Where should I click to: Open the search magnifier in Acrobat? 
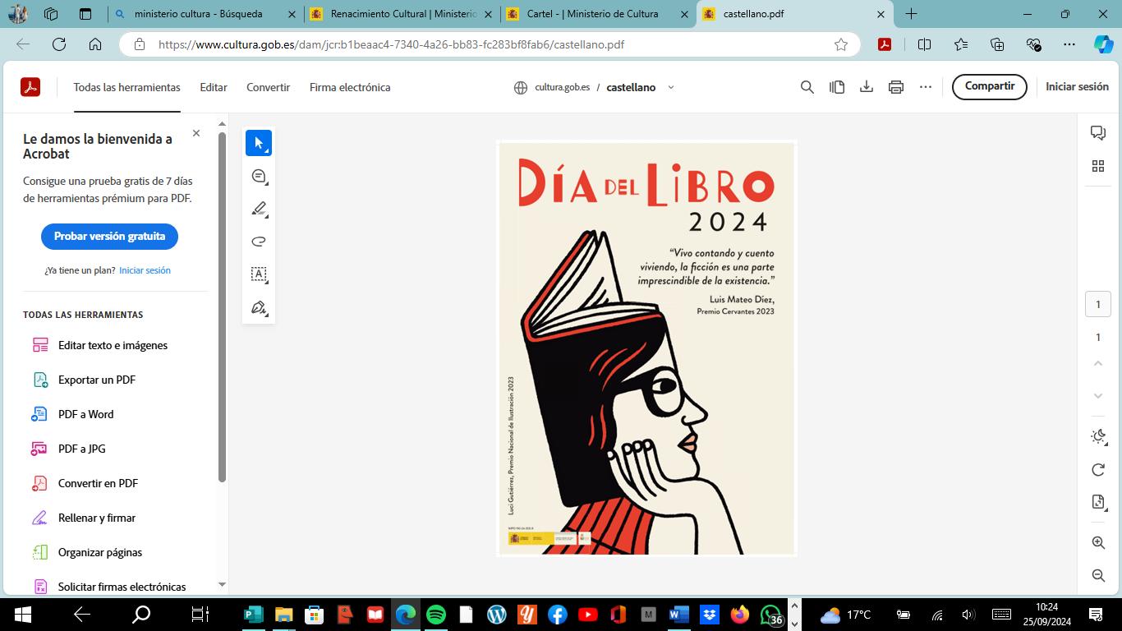point(807,87)
